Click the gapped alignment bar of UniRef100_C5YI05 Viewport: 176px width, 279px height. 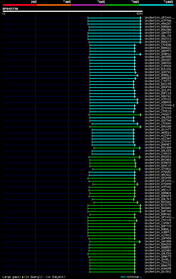tap(113, 221)
